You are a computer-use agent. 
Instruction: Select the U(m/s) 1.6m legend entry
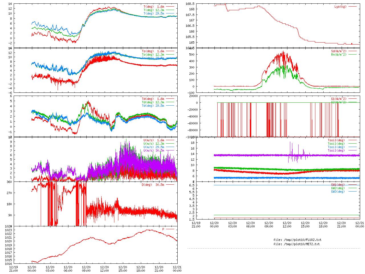point(154,140)
